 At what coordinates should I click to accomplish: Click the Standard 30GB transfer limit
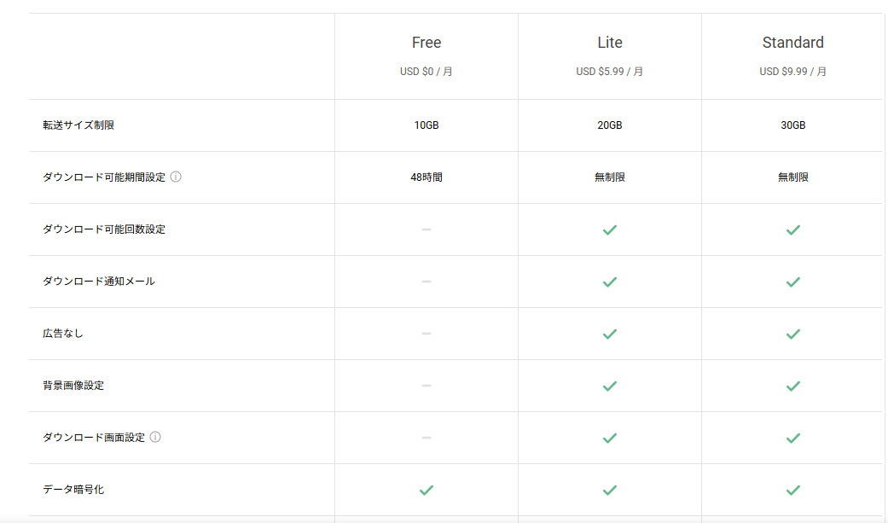pyautogui.click(x=792, y=125)
